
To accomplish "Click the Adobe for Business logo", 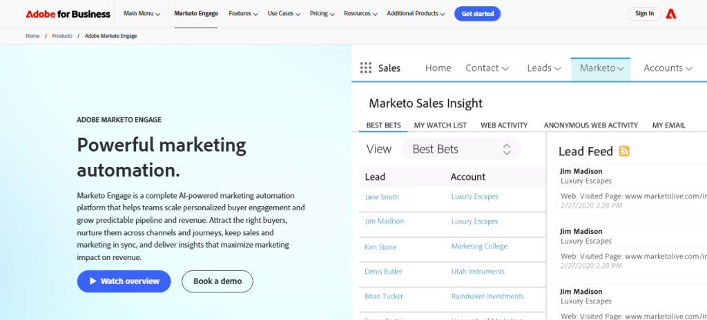I will (68, 14).
